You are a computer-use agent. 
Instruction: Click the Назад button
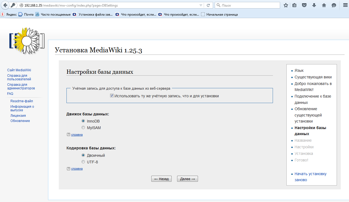pyautogui.click(x=161, y=179)
